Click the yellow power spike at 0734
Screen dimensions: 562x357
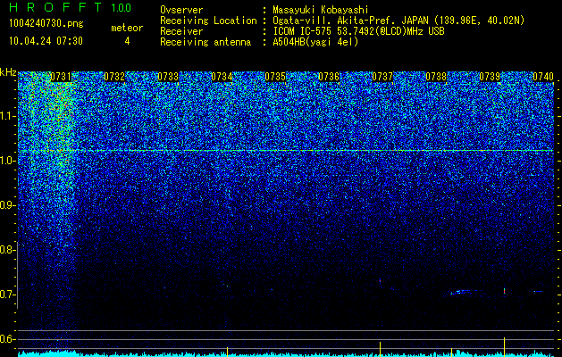(x=227, y=352)
